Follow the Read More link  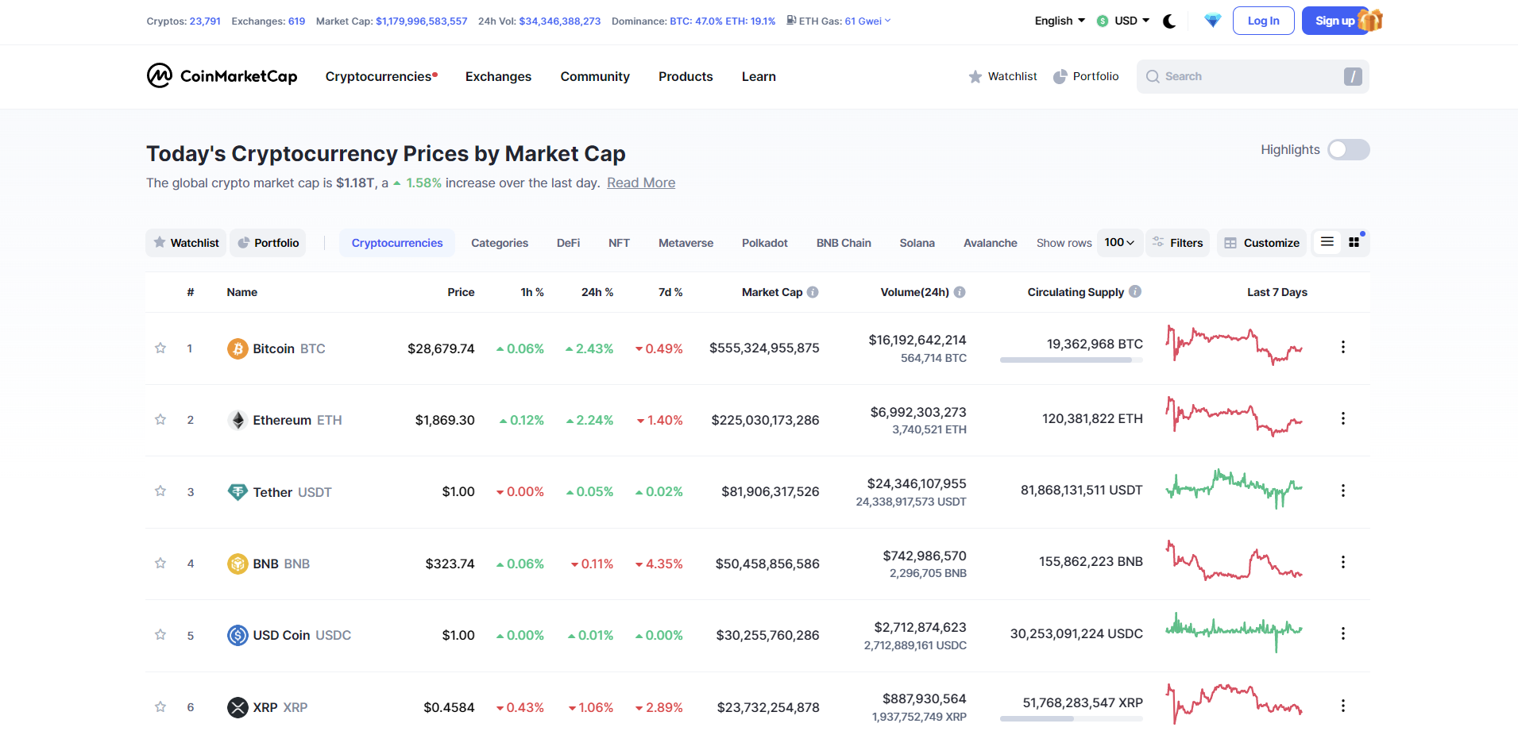(641, 183)
